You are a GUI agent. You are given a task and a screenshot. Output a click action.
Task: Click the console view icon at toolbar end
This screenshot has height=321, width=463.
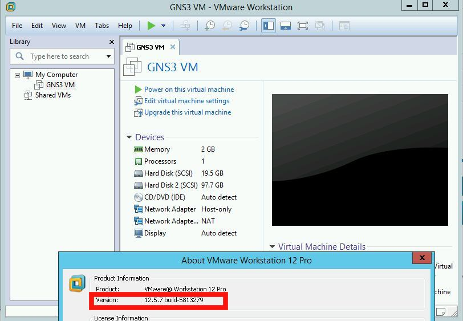tap(344, 26)
